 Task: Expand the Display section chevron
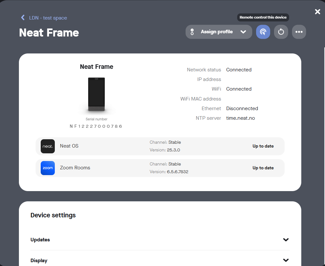click(286, 260)
